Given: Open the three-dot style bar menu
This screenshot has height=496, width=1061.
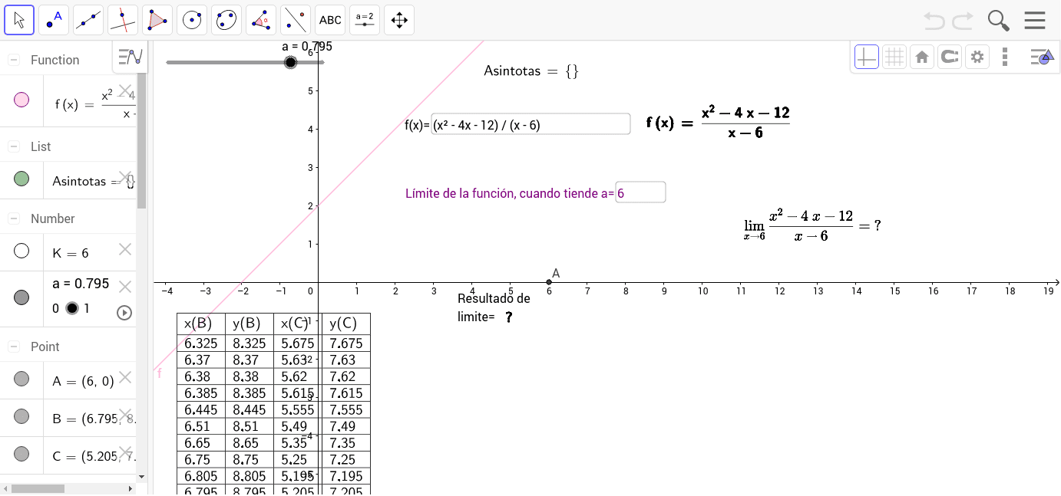Looking at the screenshot, I should pyautogui.click(x=1005, y=57).
